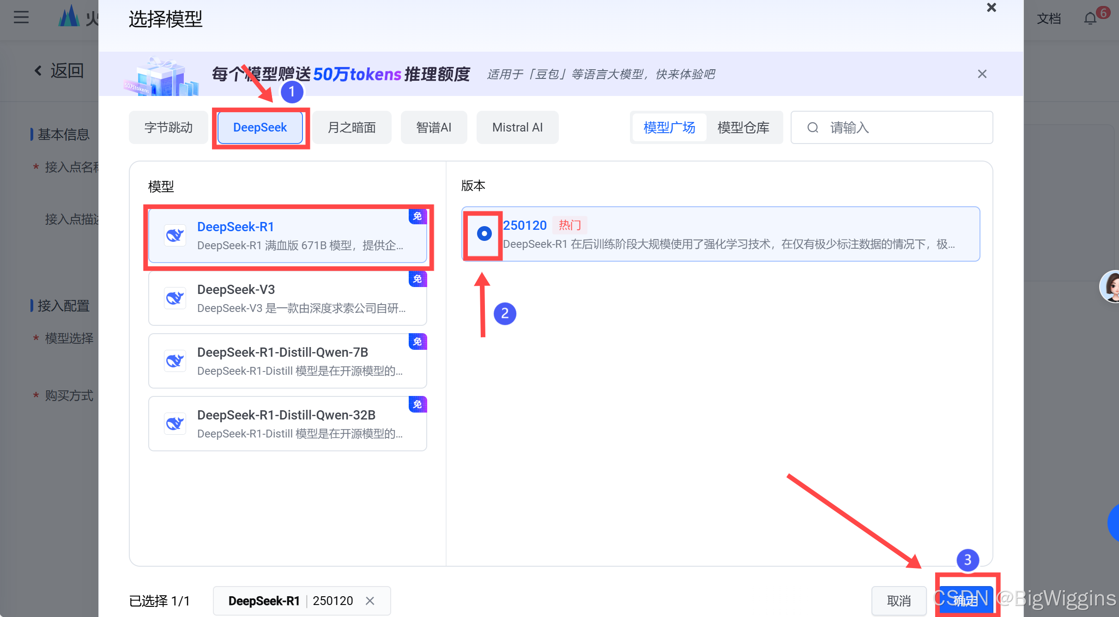Click the 取消 cancel button
Image resolution: width=1119 pixels, height=617 pixels.
click(899, 601)
